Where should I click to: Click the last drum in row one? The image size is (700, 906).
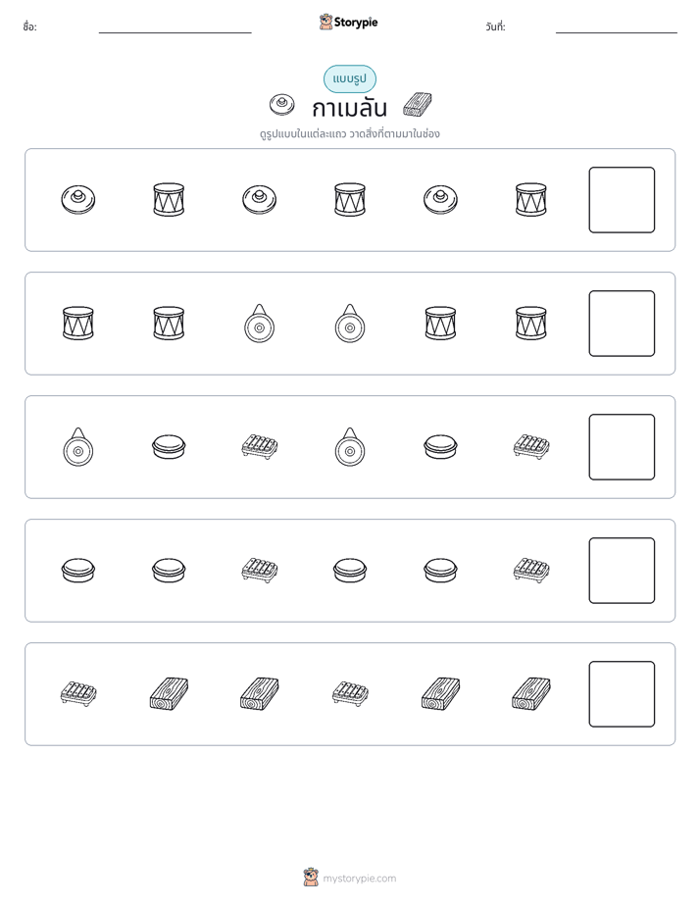[530, 200]
